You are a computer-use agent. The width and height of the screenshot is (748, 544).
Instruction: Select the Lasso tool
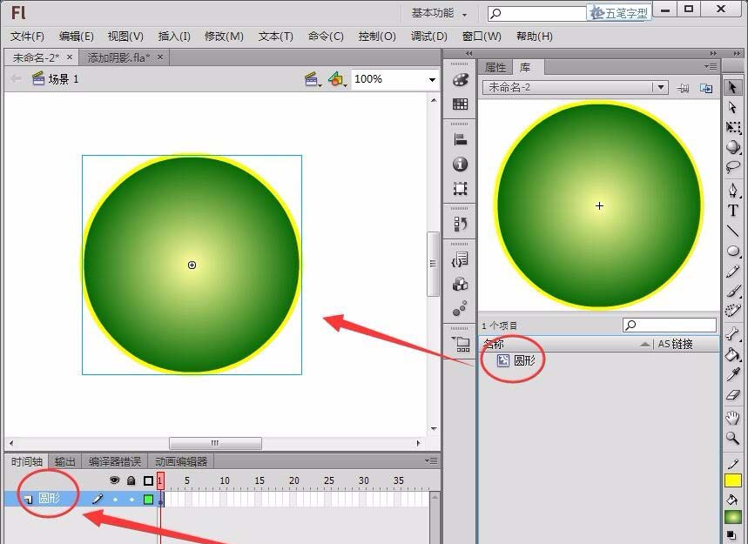(x=732, y=167)
